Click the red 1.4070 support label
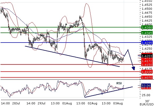 click(x=147, y=78)
